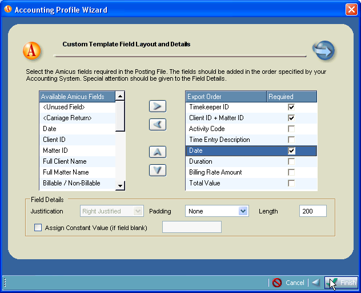Uncheck Required for Timekeeper ID

[291, 107]
